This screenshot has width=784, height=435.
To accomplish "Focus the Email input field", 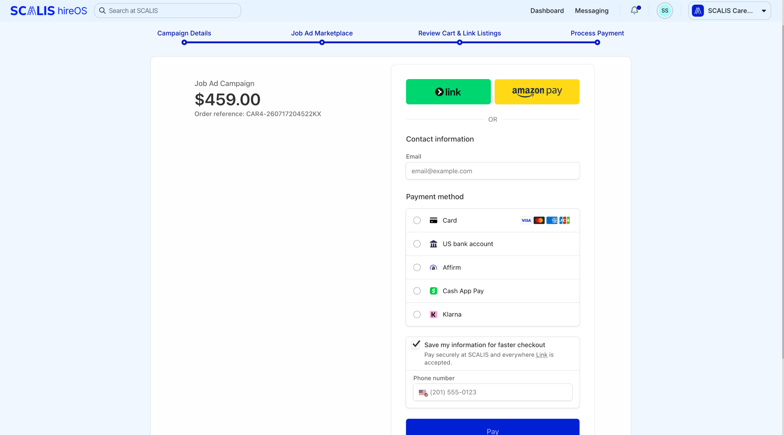I will tap(493, 171).
